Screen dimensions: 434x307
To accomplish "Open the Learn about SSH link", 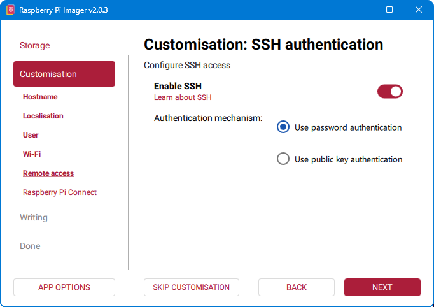I will pyautogui.click(x=183, y=97).
